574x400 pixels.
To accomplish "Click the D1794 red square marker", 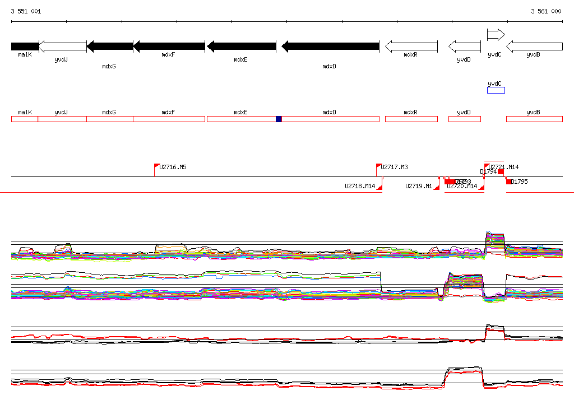I will click(x=501, y=171).
